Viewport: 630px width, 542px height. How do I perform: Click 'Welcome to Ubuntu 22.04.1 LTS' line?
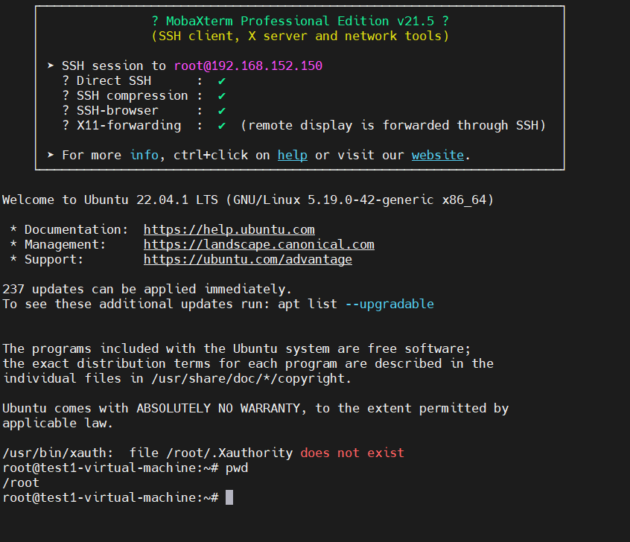pyautogui.click(x=248, y=200)
